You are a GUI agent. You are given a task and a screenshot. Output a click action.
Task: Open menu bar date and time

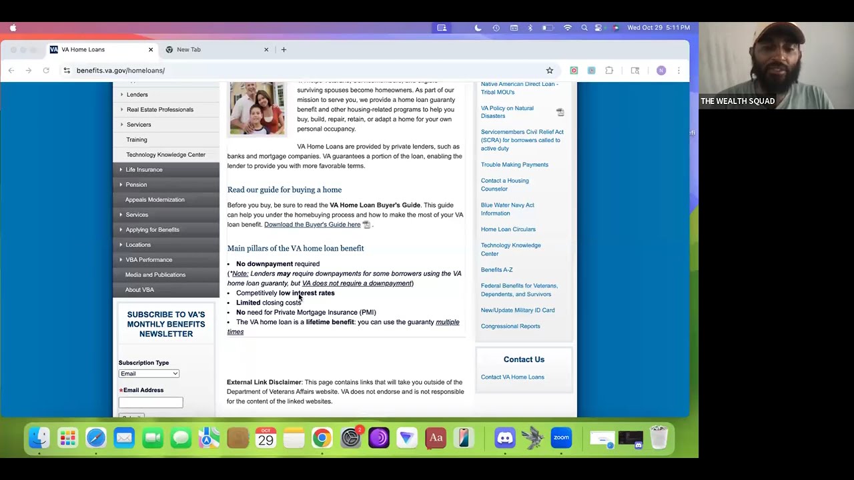pos(659,28)
